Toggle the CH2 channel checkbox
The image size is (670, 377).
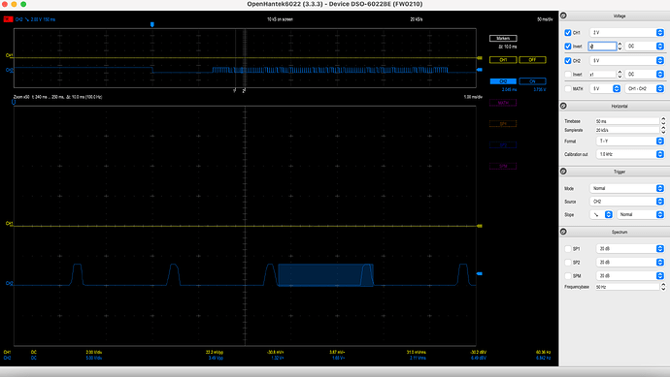point(568,60)
